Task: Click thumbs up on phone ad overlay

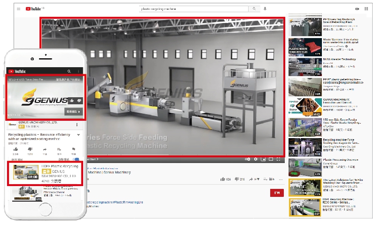Action: click(x=72, y=101)
